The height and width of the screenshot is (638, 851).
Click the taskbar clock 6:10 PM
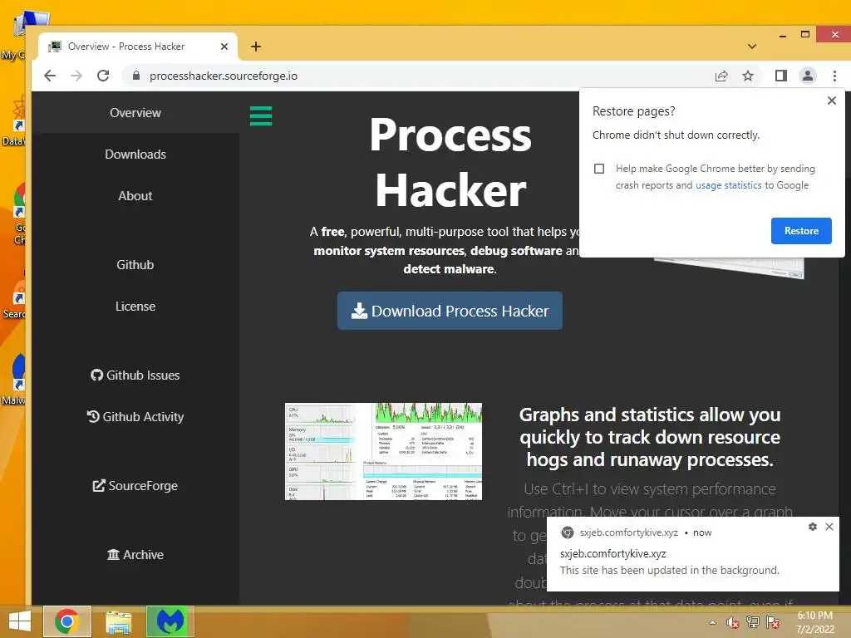tap(815, 622)
